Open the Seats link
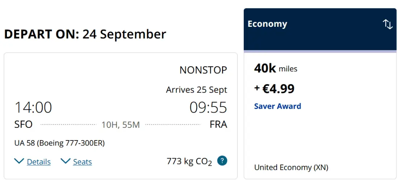The image size is (399, 181). click(x=82, y=162)
